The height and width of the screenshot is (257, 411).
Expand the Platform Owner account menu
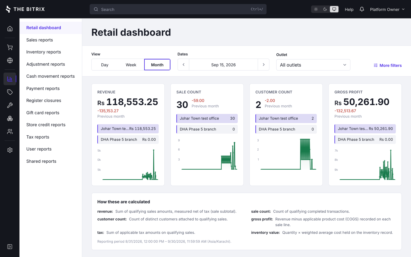[x=387, y=9]
